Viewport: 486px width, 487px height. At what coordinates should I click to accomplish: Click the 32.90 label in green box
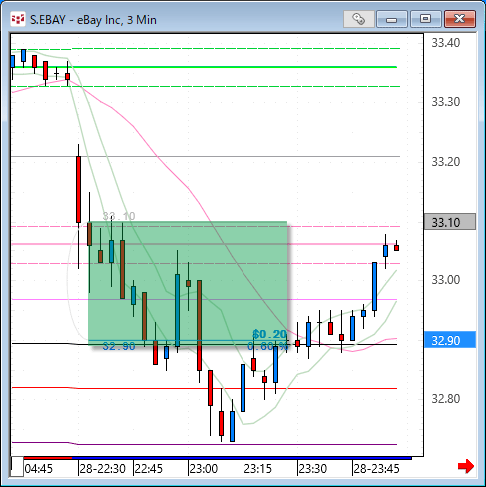click(119, 346)
